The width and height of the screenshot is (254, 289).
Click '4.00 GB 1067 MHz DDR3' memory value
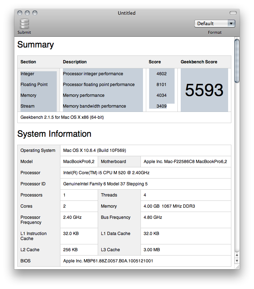click(x=169, y=206)
